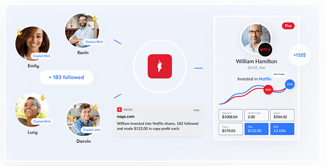
Task: Click the Netflix logo badge on William's avatar
Action: click(265, 50)
